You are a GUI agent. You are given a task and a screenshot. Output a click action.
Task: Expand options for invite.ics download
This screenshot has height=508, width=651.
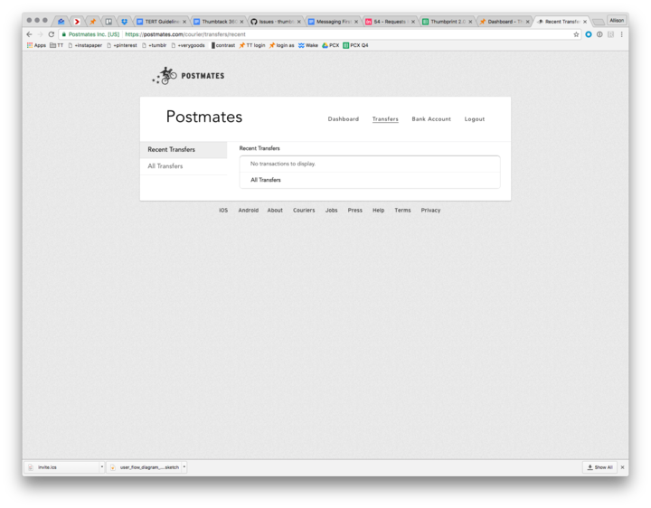tap(101, 467)
